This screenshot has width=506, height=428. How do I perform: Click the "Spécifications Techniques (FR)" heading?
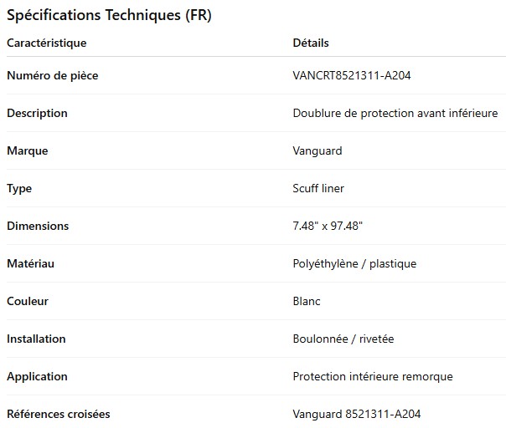109,15
